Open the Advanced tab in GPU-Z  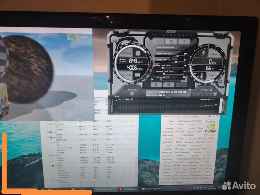(187, 117)
